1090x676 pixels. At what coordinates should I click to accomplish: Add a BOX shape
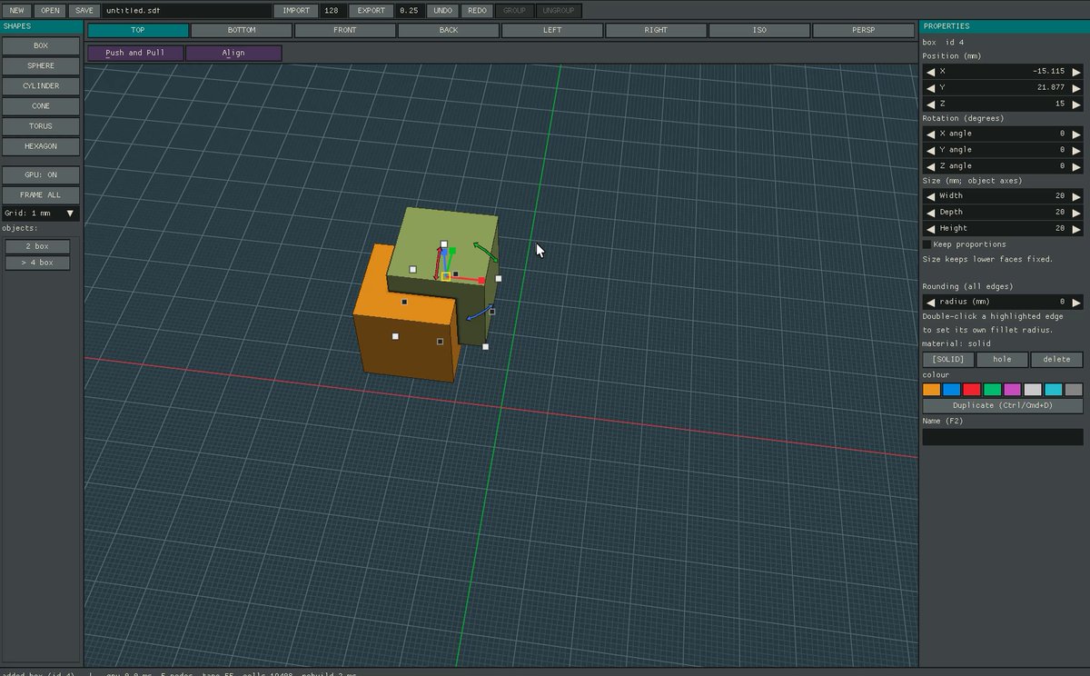coord(41,45)
